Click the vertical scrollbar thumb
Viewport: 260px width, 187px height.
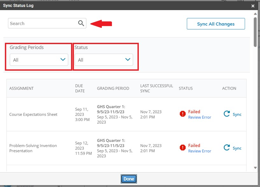click(x=255, y=32)
